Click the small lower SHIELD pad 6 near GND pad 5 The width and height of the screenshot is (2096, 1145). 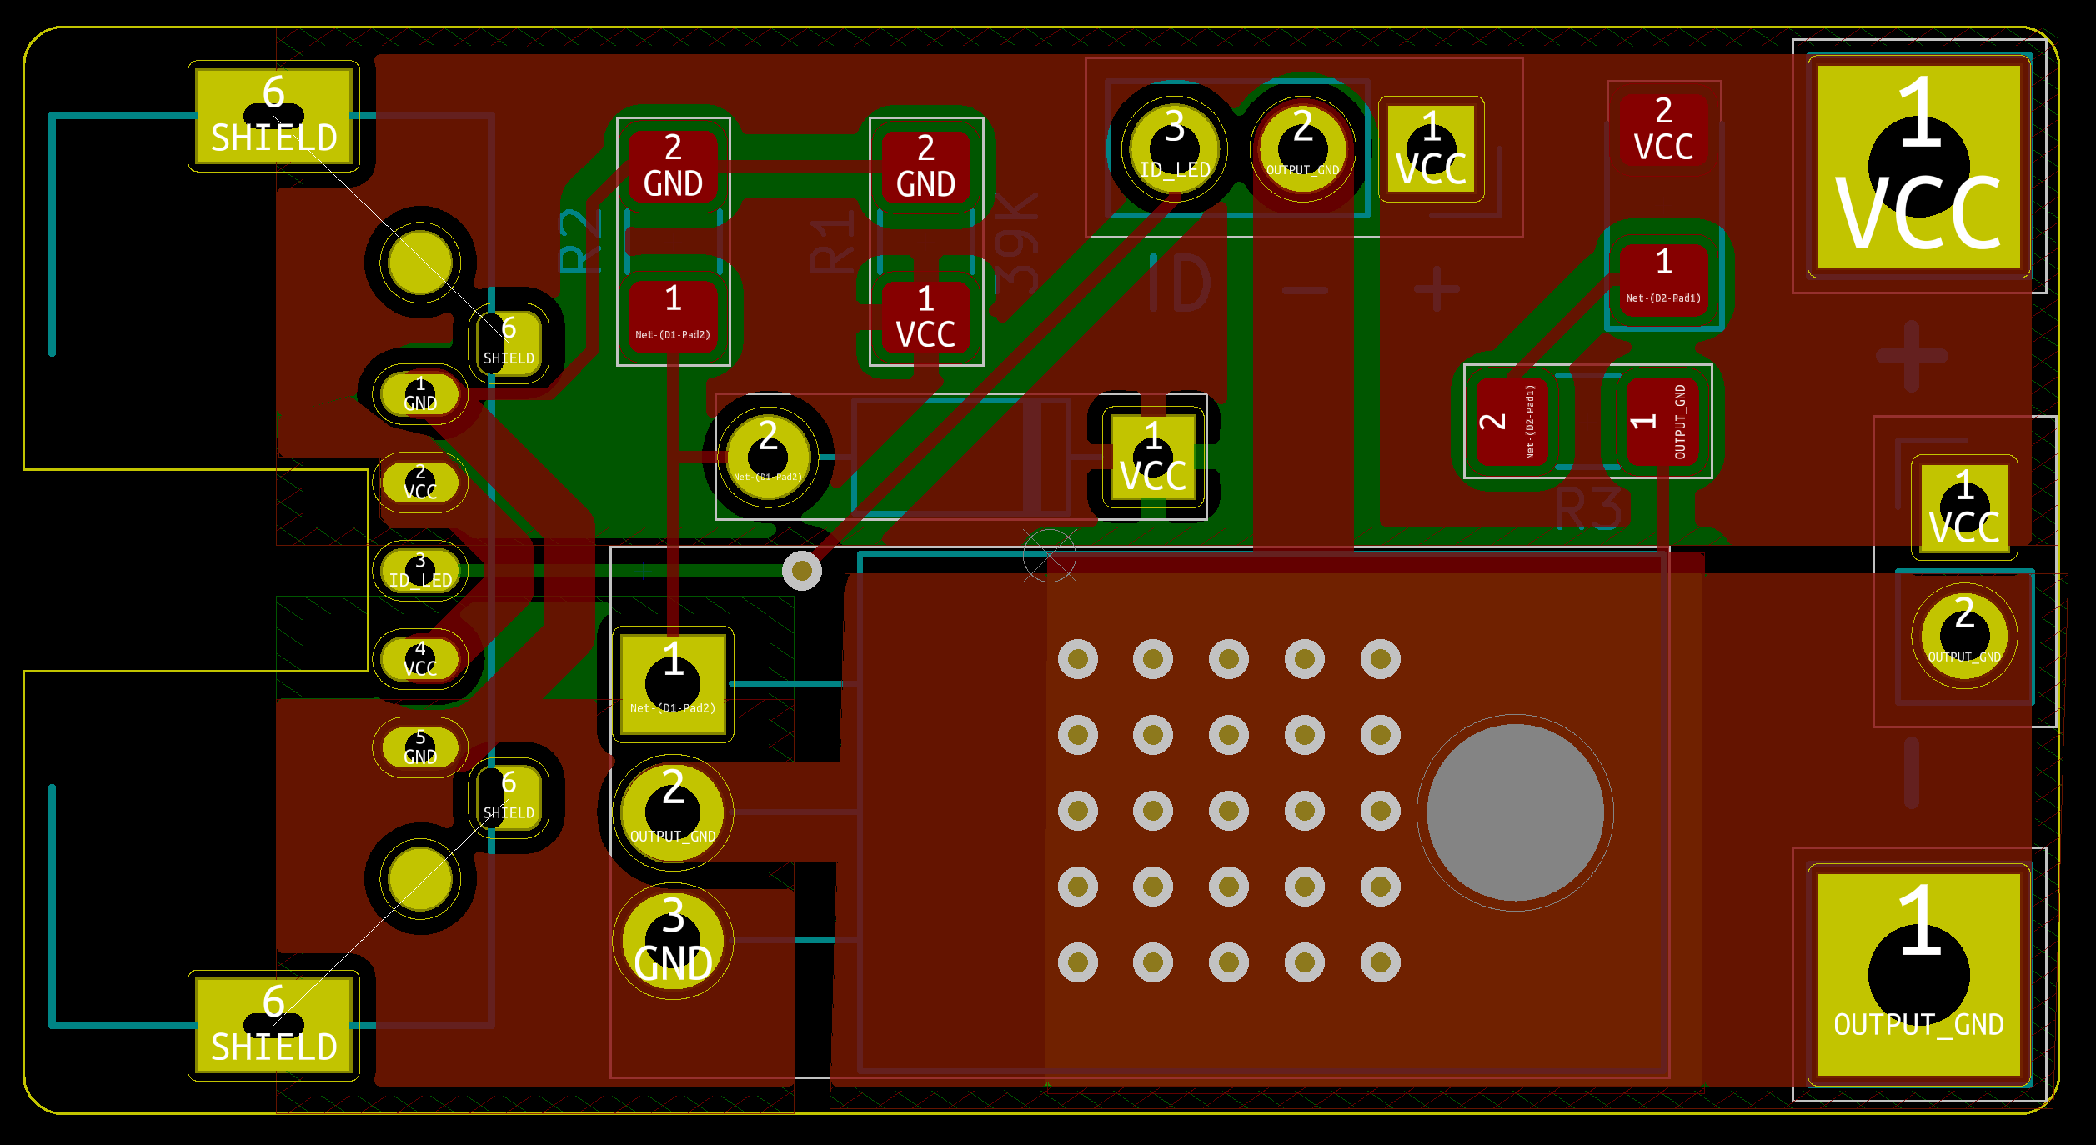[509, 798]
